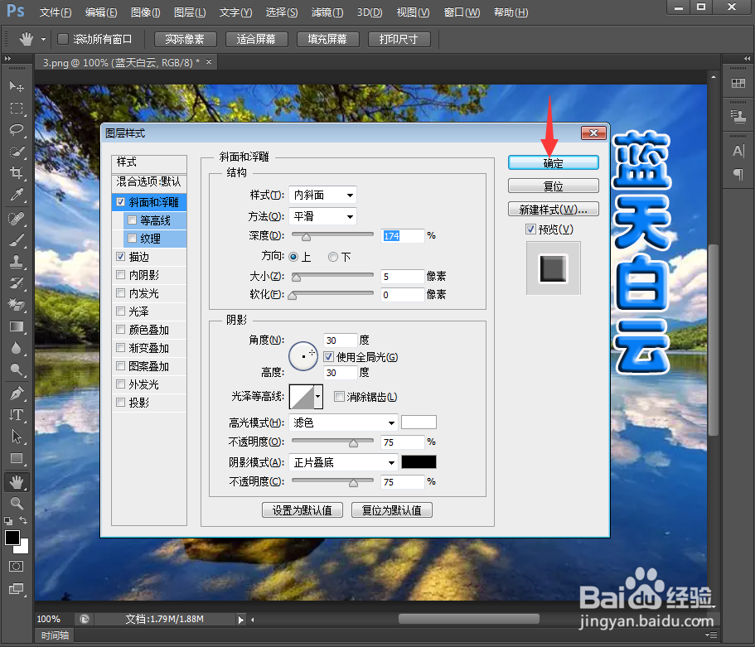Viewport: 755px width, 647px height.
Task: Select the History Brush tool
Action: 17,283
